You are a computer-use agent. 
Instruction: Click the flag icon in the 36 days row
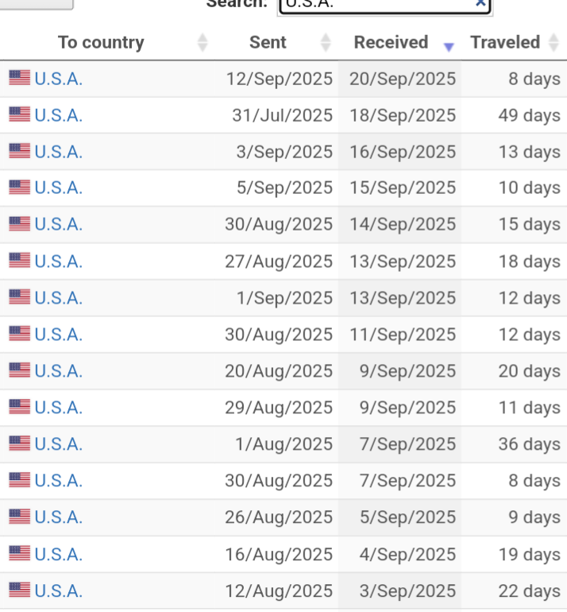click(x=20, y=444)
